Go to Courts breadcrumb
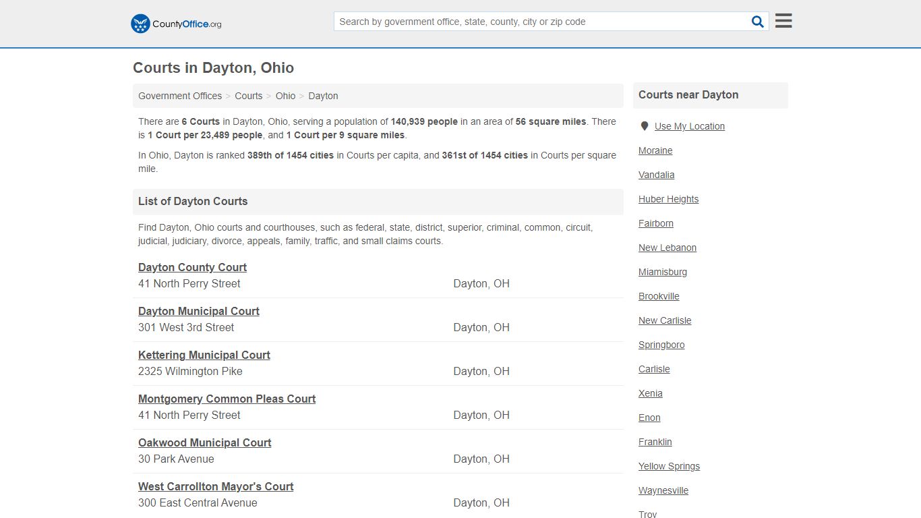The width and height of the screenshot is (921, 518). 249,96
